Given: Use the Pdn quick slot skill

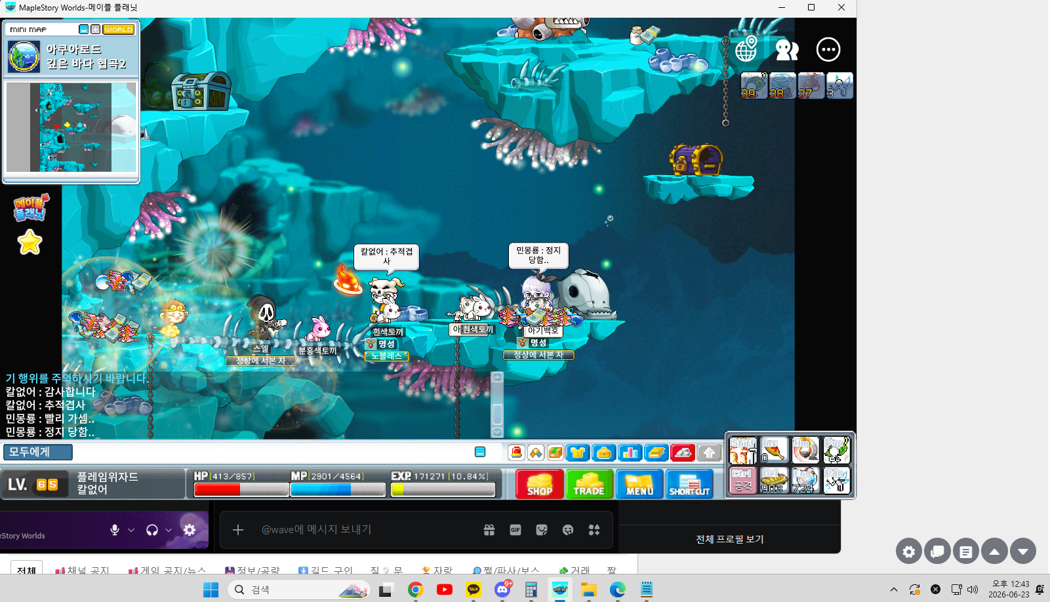Looking at the screenshot, I should (837, 481).
